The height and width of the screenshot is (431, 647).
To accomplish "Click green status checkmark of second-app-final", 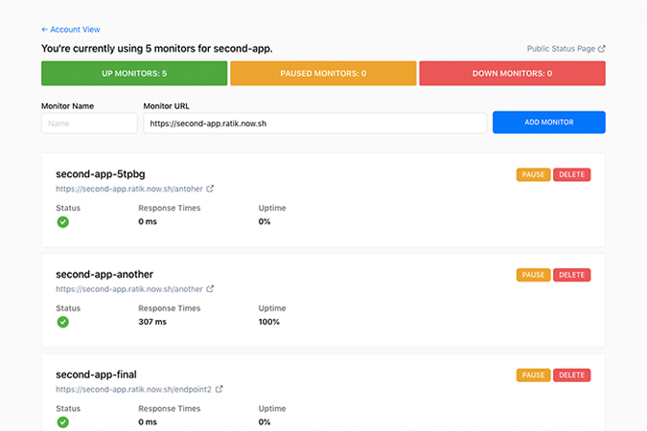I will (62, 422).
